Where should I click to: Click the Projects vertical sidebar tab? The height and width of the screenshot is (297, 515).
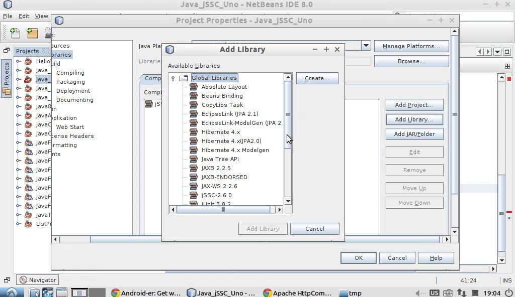[6, 79]
